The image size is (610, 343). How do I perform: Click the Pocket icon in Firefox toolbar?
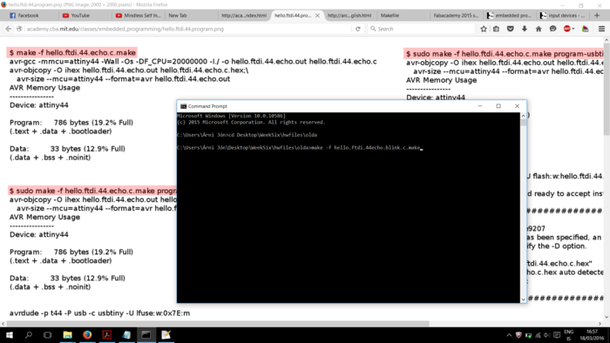[511, 29]
